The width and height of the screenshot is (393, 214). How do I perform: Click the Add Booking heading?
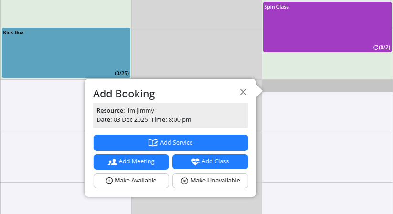click(124, 94)
